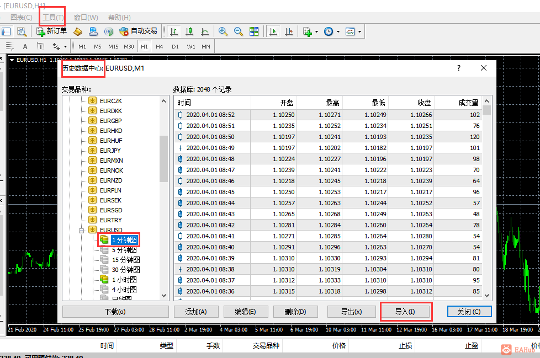The width and height of the screenshot is (540, 358).
Task: Click the 导入(I) import button
Action: [405, 312]
